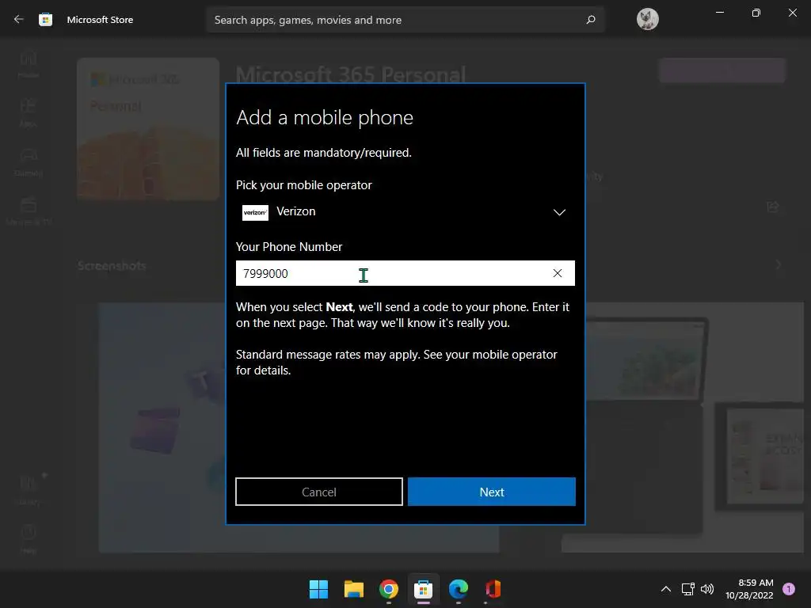Open Microsoft Edge from taskbar
811x608 pixels.
[x=459, y=589]
